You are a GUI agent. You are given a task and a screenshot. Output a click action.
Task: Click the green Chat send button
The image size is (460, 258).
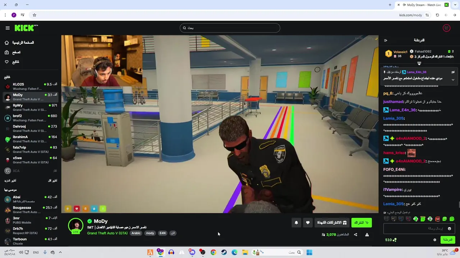coord(448,240)
